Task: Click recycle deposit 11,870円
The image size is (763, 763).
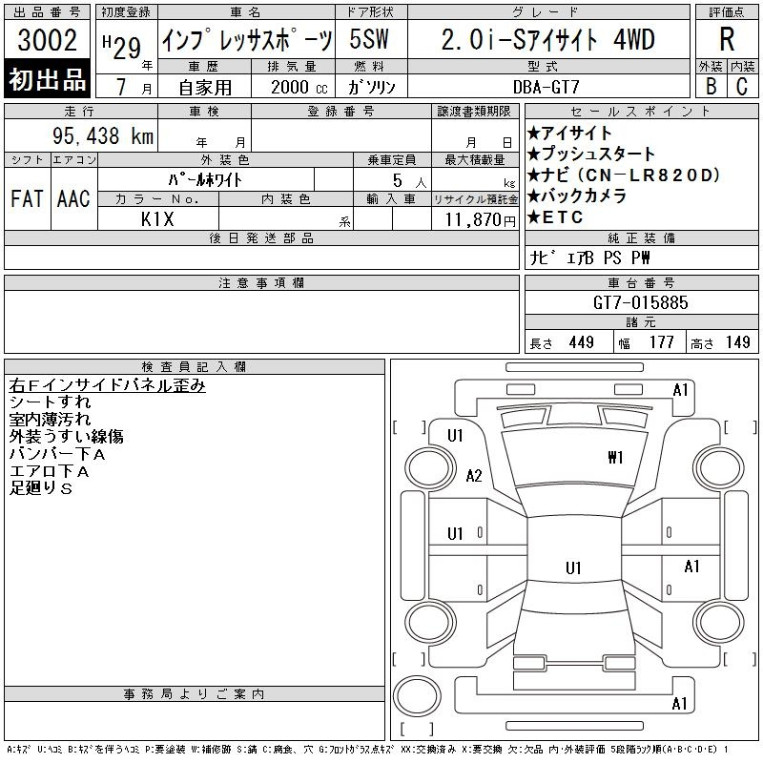Action: 480,220
